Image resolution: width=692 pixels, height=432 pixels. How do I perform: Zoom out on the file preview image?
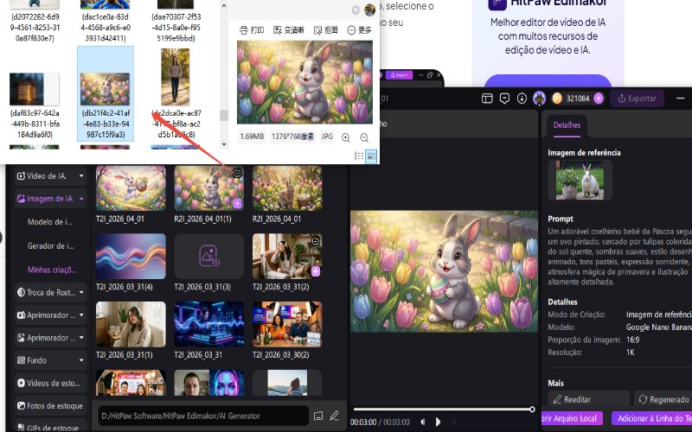click(364, 137)
